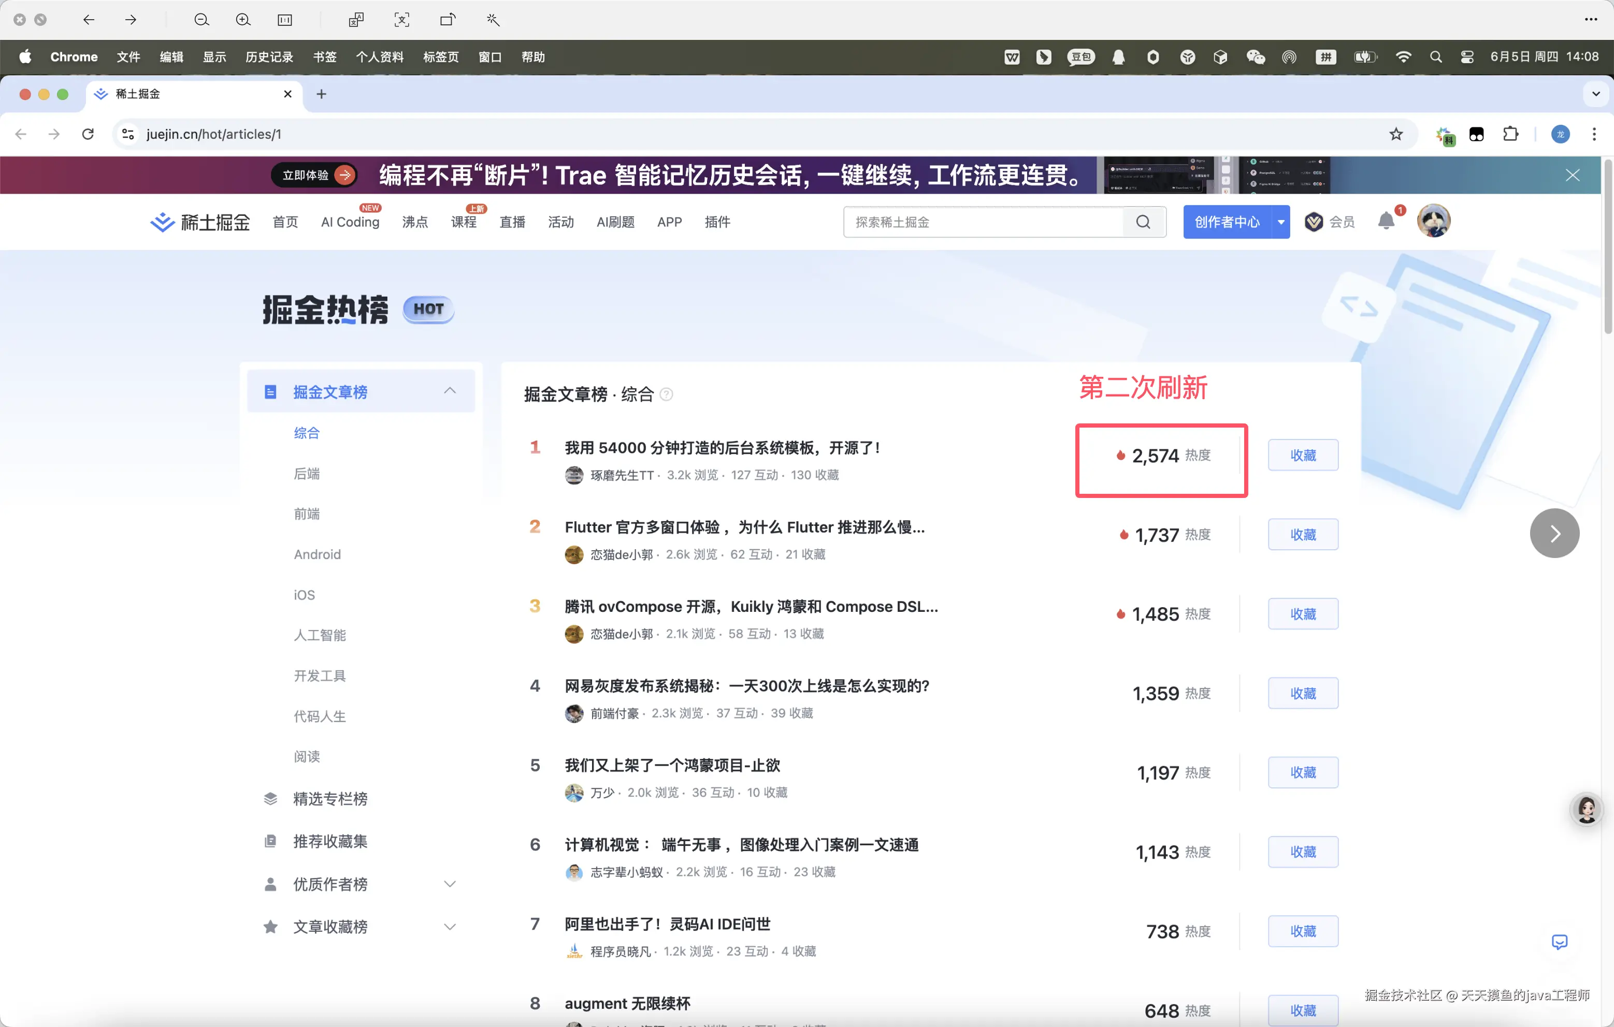Viewport: 1614px width, 1027px height.
Task: Click the search magnifier button
Action: pyautogui.click(x=1143, y=222)
